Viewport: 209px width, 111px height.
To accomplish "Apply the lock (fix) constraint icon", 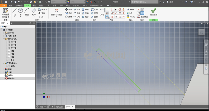I will tap(123, 9).
